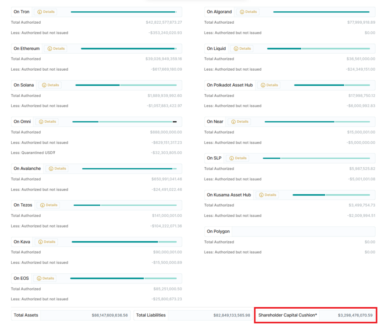Select the Shareholder Capital Cushion box
The height and width of the screenshot is (327, 385).
pos(316,315)
